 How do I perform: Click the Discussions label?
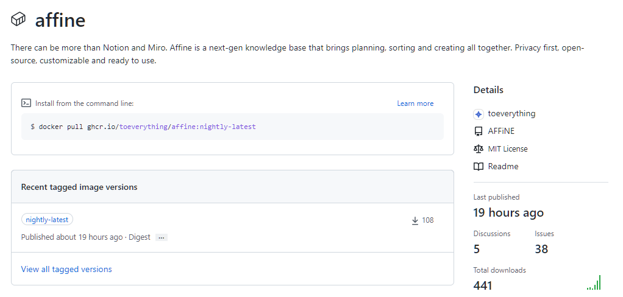491,234
